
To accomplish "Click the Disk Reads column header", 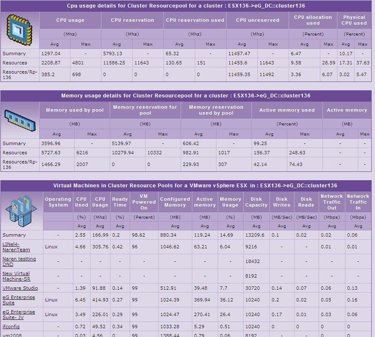I will click(x=306, y=202).
